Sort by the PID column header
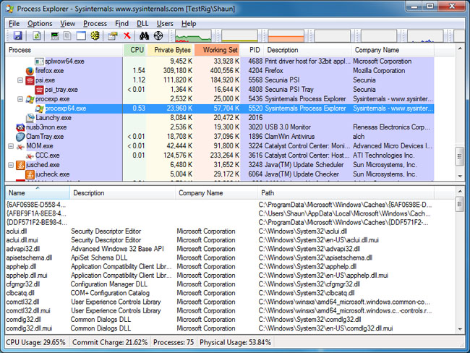The width and height of the screenshot is (470, 353). point(252,50)
